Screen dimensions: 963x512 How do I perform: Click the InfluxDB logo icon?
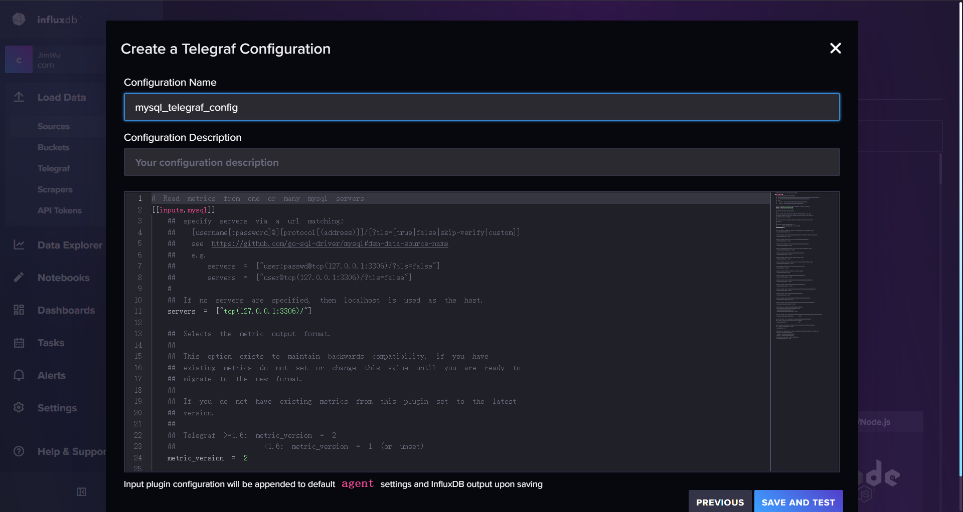[x=19, y=19]
